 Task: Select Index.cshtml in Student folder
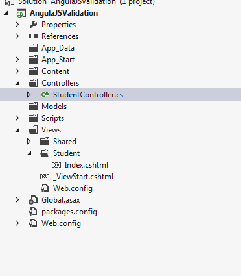(86, 165)
